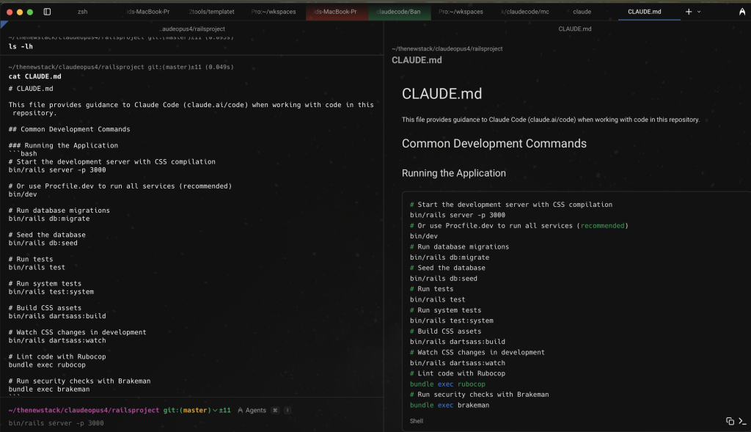The image size is (751, 432).
Task: Click 'bin/rails test:system' in terminal output
Action: (51, 292)
